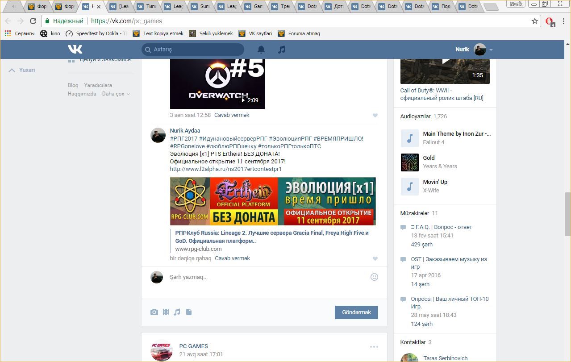571x362 pixels.
Task: Click the #РПГ2017 hashtag
Action: (183, 139)
